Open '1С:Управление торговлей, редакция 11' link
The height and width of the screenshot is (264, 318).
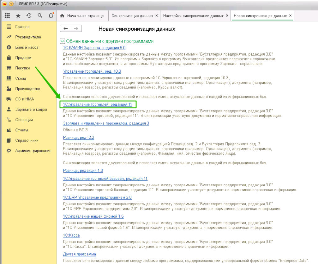pos(98,105)
